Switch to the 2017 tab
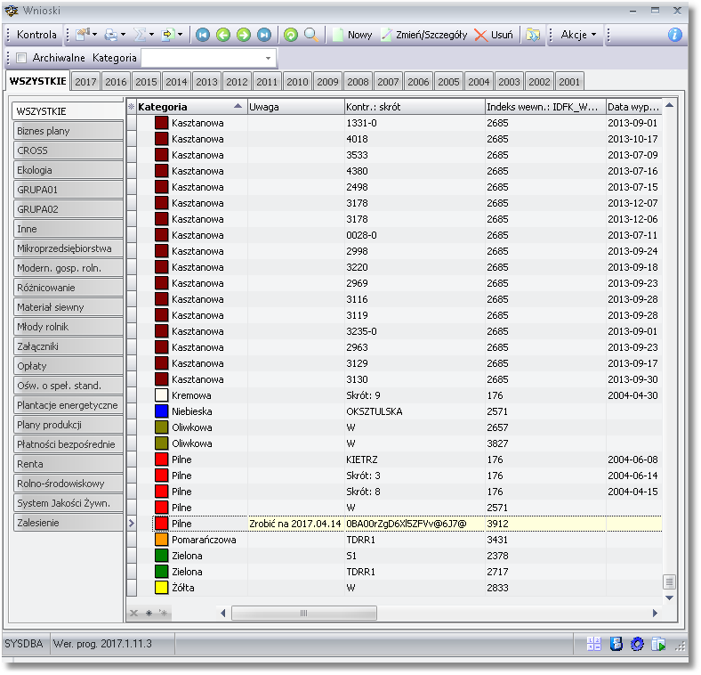The width and height of the screenshot is (701, 675). coord(85,82)
